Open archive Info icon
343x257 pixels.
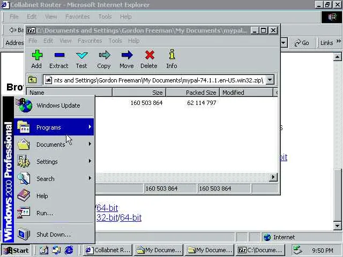tap(171, 59)
